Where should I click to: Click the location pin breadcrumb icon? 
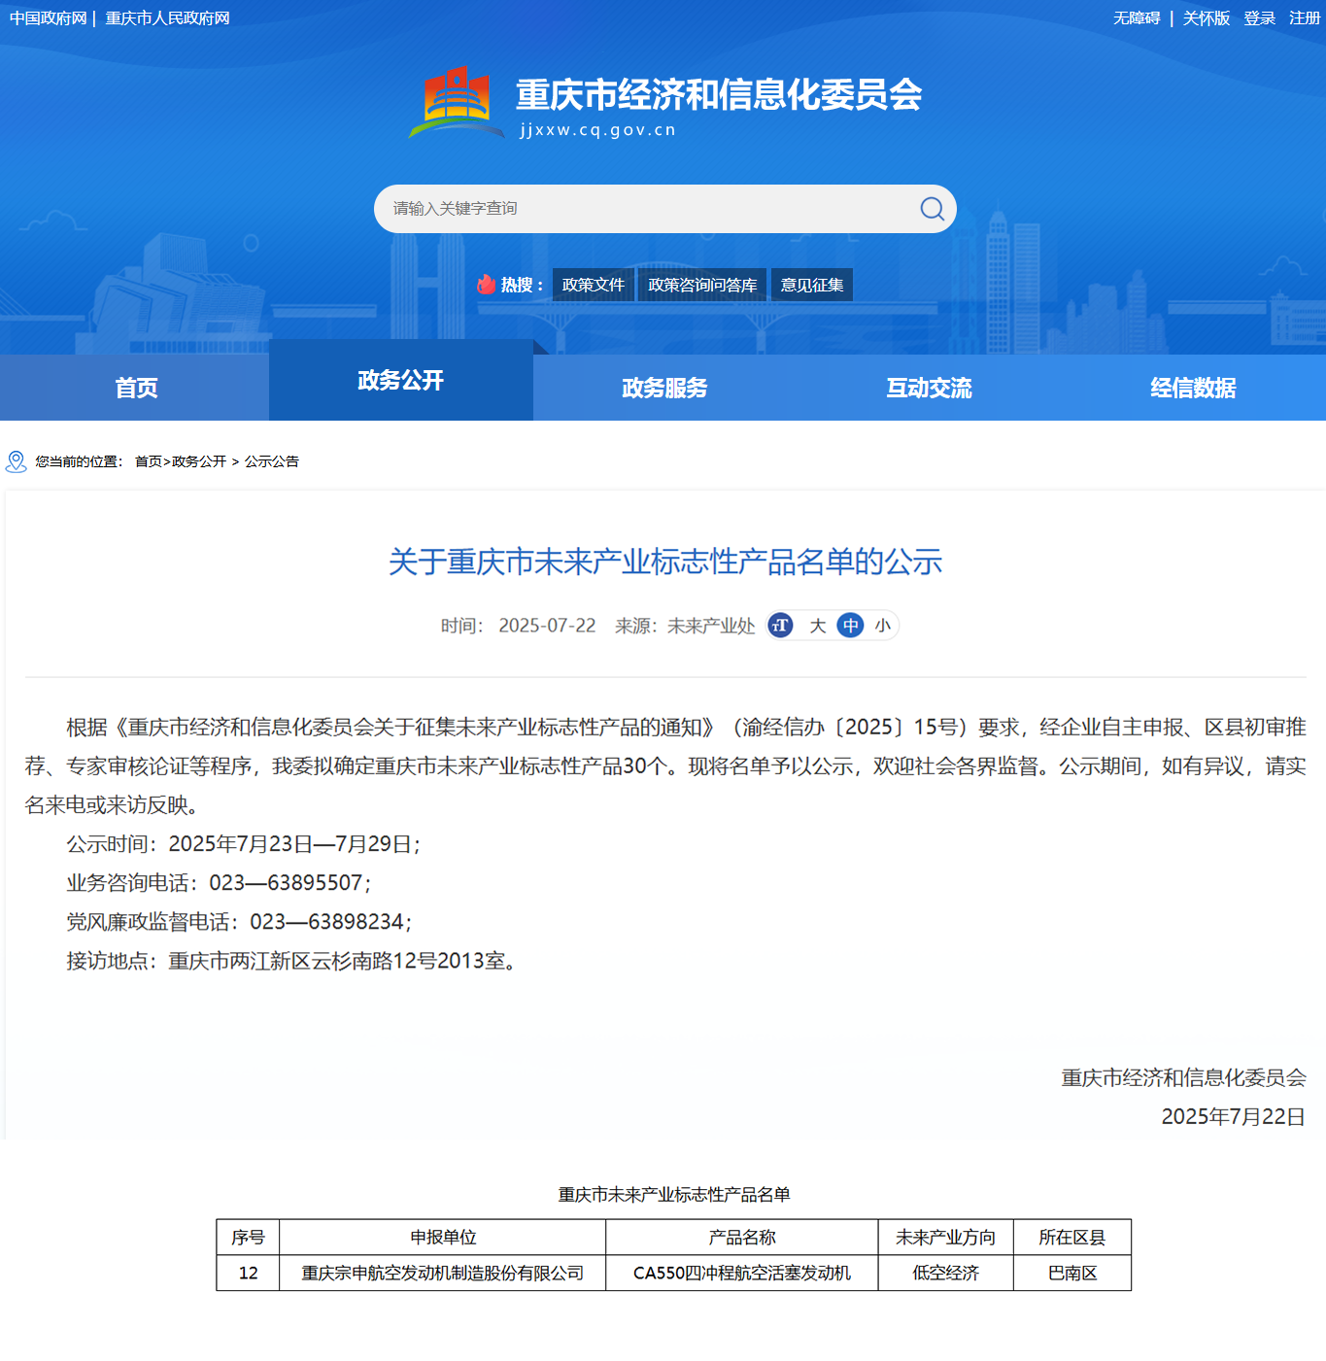[x=15, y=462]
